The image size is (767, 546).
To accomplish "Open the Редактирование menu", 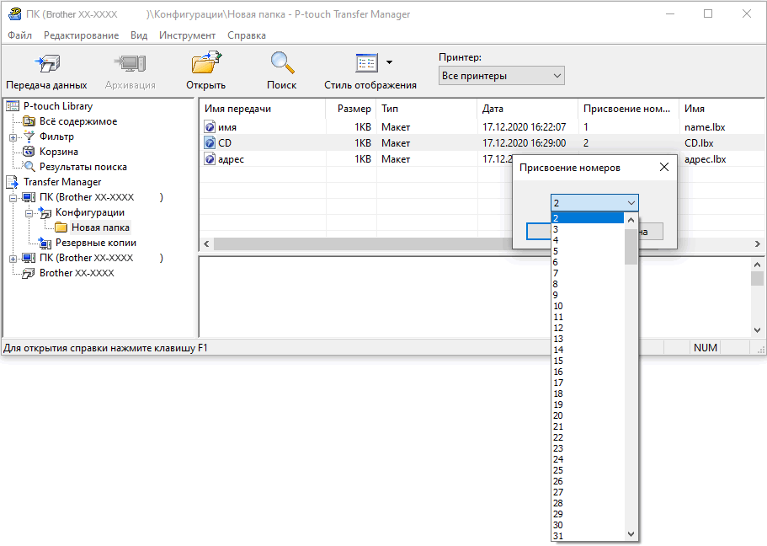I will tap(81, 35).
